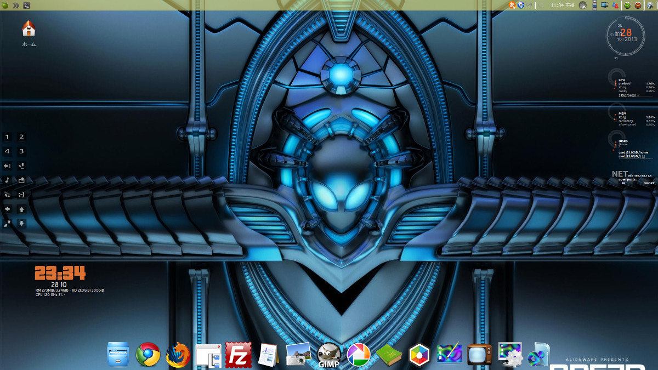
Task: Click the terminal prompt upload widget button
Action: tap(21, 166)
